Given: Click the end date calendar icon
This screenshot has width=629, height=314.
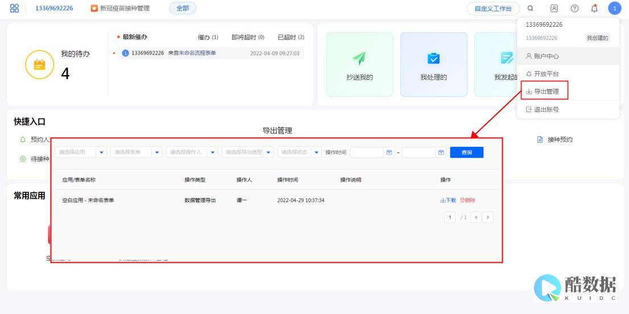Looking at the screenshot, I should [441, 152].
